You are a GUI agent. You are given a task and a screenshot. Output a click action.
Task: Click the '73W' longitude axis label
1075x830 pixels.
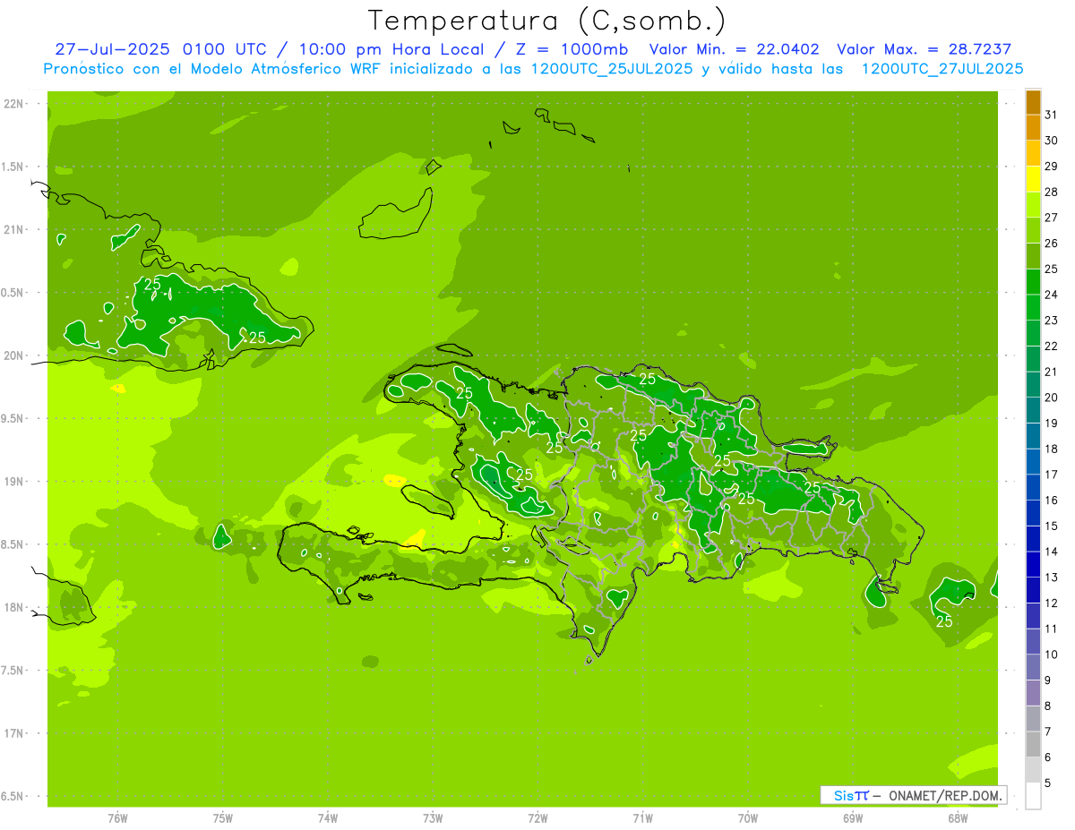click(433, 818)
